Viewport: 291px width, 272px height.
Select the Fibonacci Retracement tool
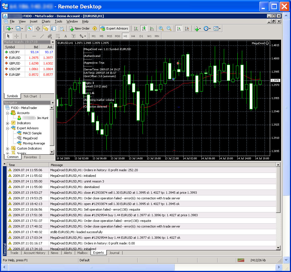coord(58,36)
